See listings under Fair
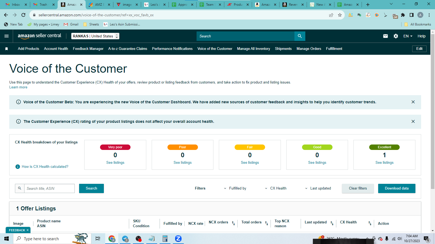Image resolution: width=435 pixels, height=244 pixels. point(250,163)
